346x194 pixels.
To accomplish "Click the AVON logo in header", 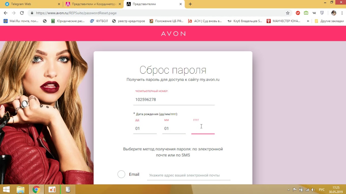I will [173, 34].
